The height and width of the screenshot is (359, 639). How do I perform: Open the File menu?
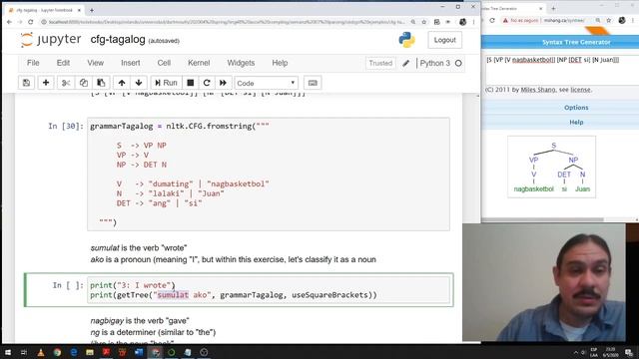pos(33,63)
